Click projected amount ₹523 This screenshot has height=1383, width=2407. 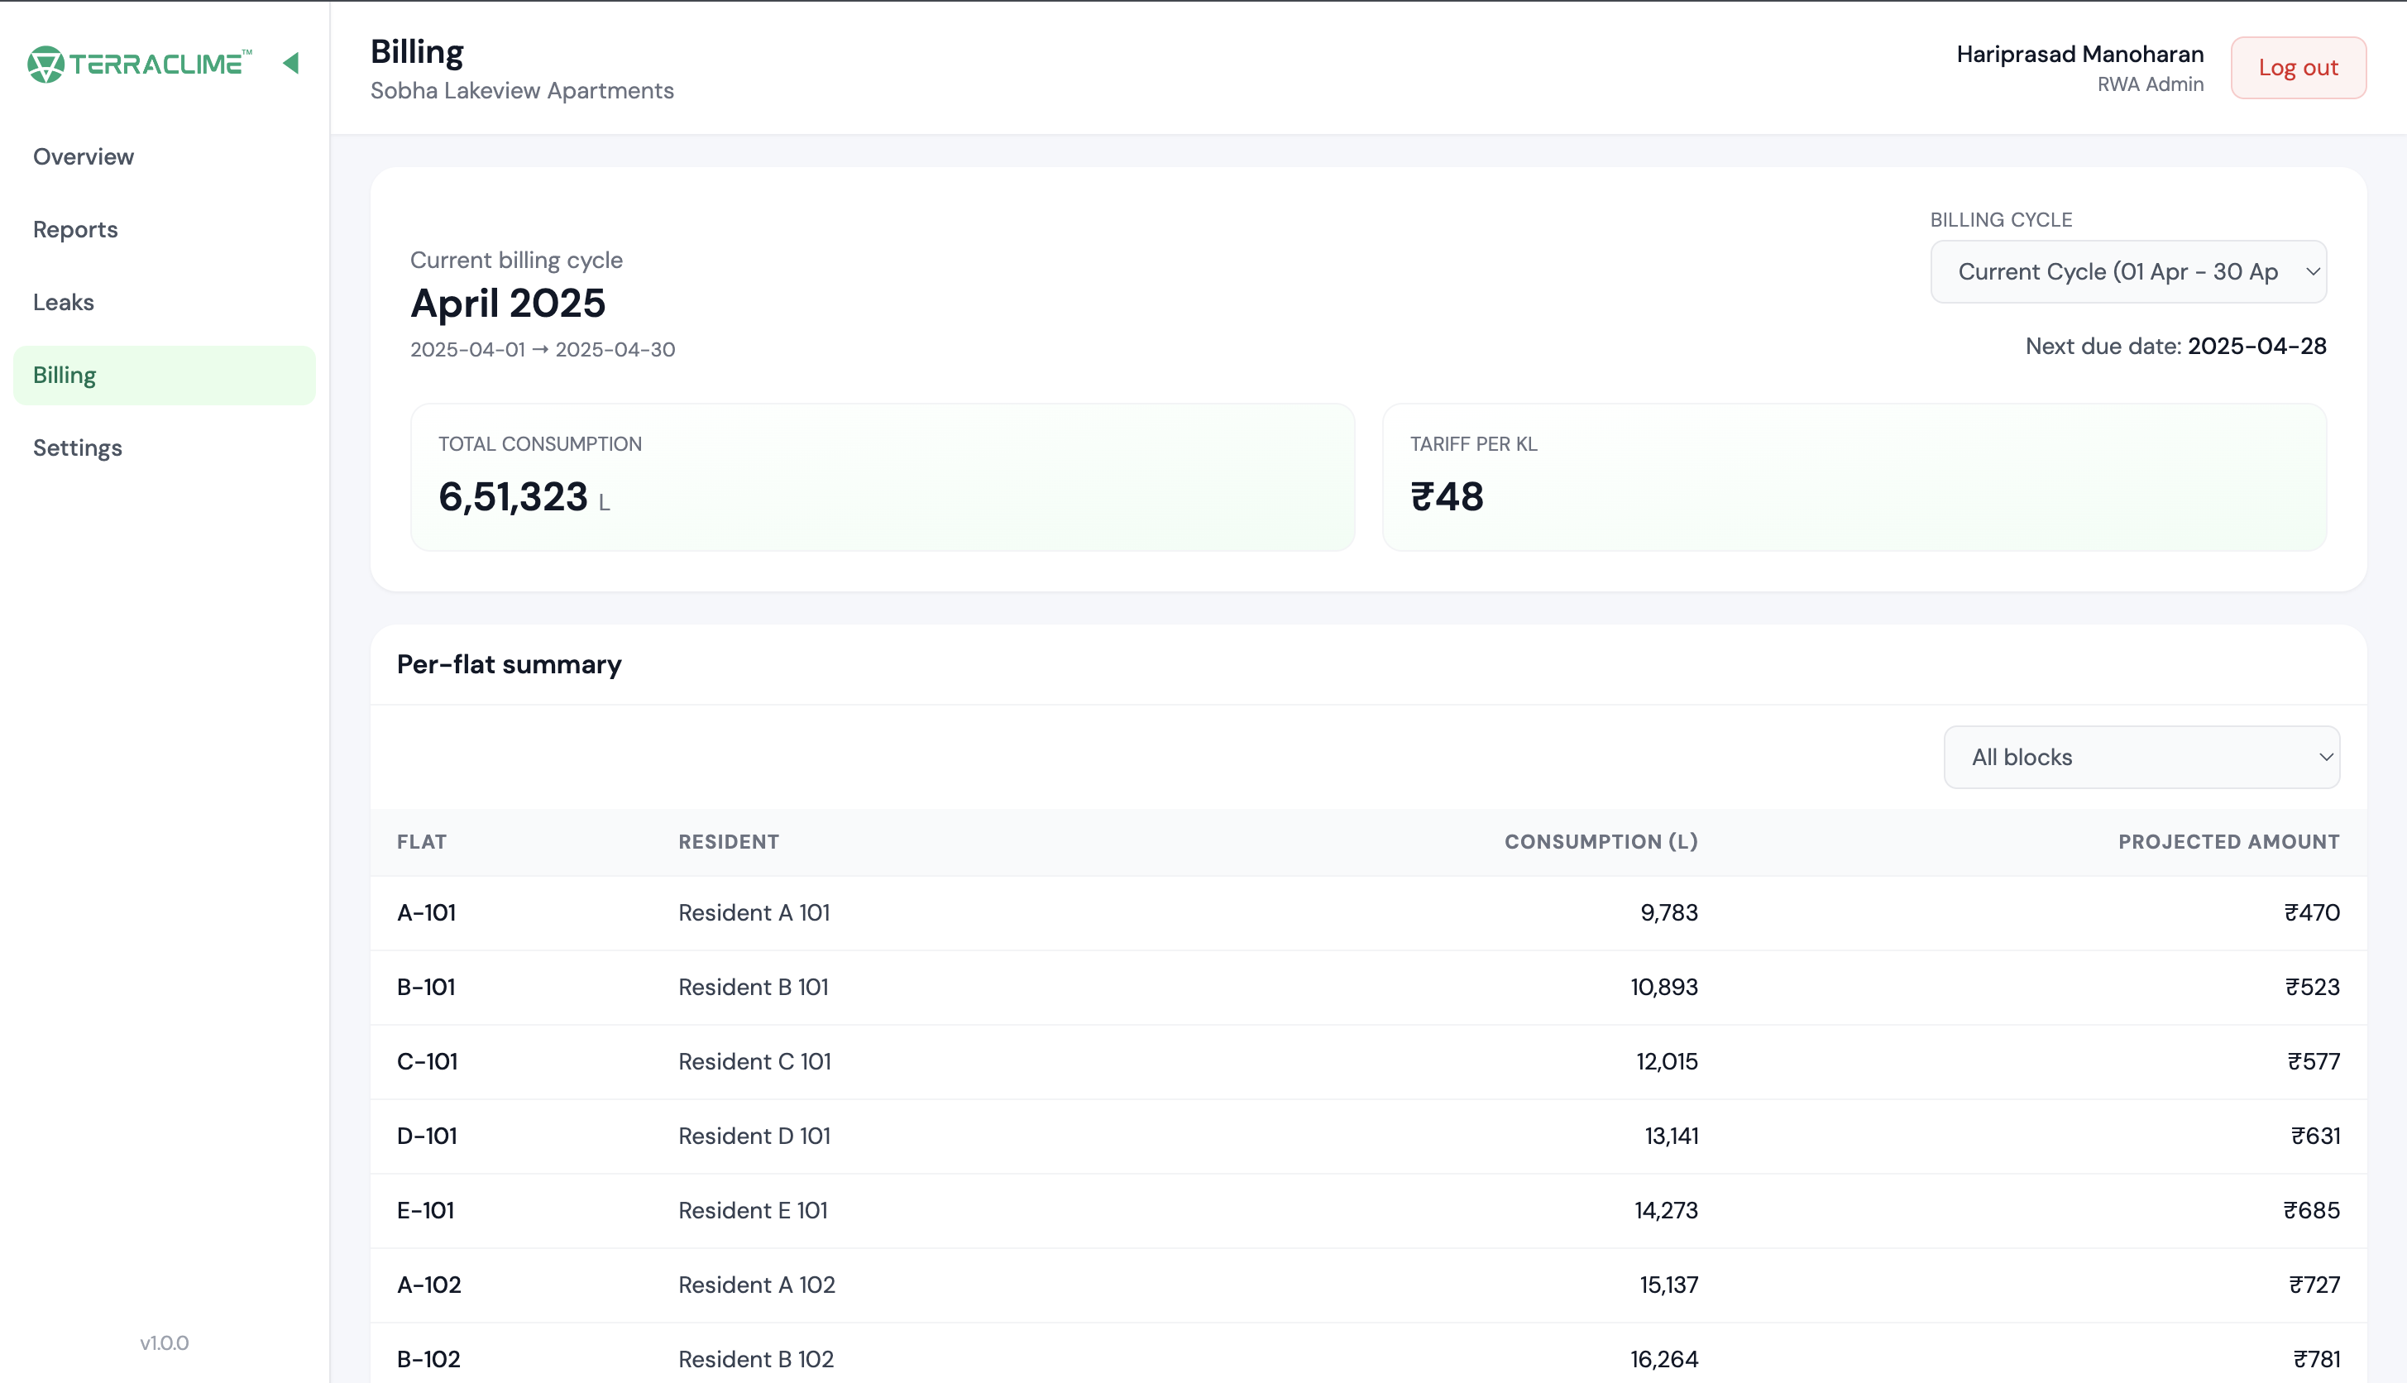tap(2312, 987)
